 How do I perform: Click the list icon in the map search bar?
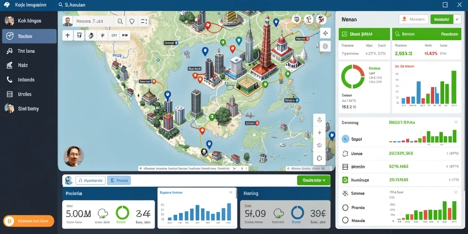(x=144, y=21)
